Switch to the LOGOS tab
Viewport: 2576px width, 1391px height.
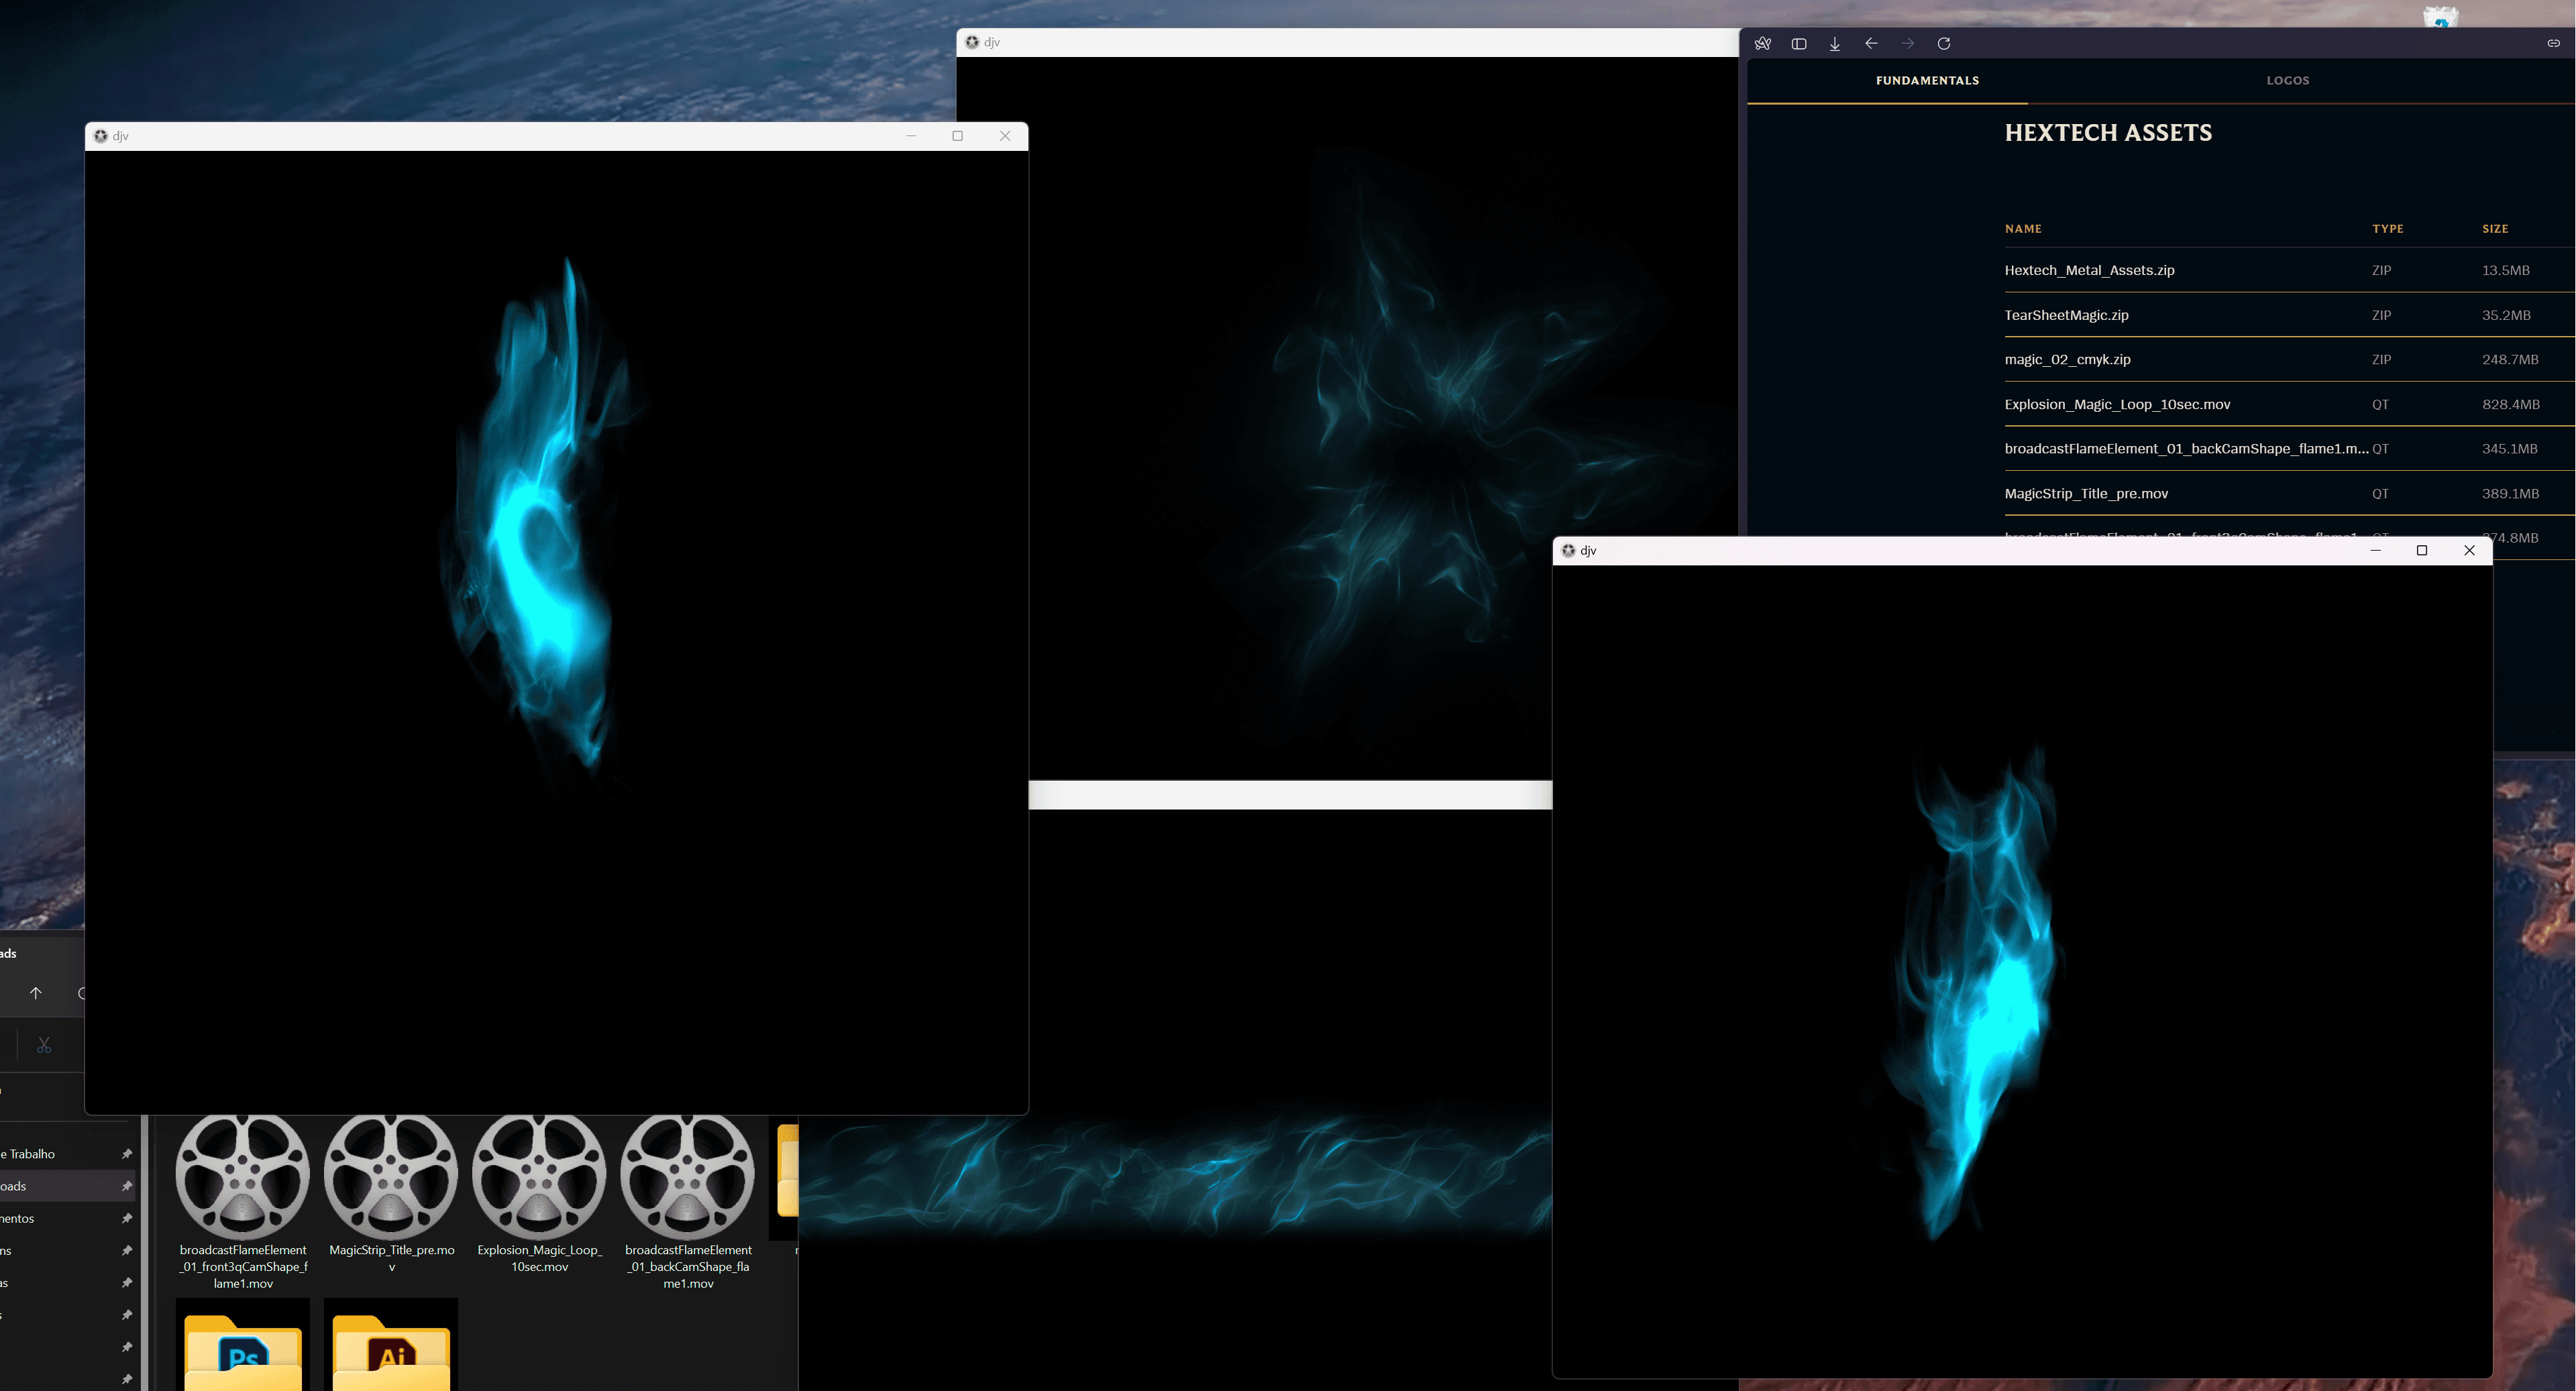2287,80
